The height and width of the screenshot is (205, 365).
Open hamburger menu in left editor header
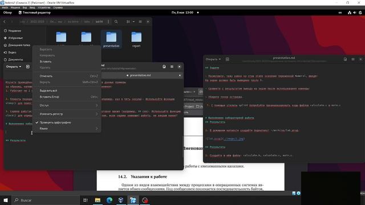[x=172, y=67]
